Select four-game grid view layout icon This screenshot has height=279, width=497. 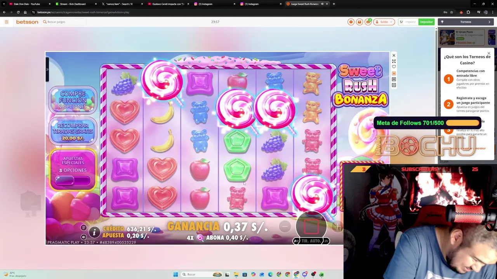point(394,85)
